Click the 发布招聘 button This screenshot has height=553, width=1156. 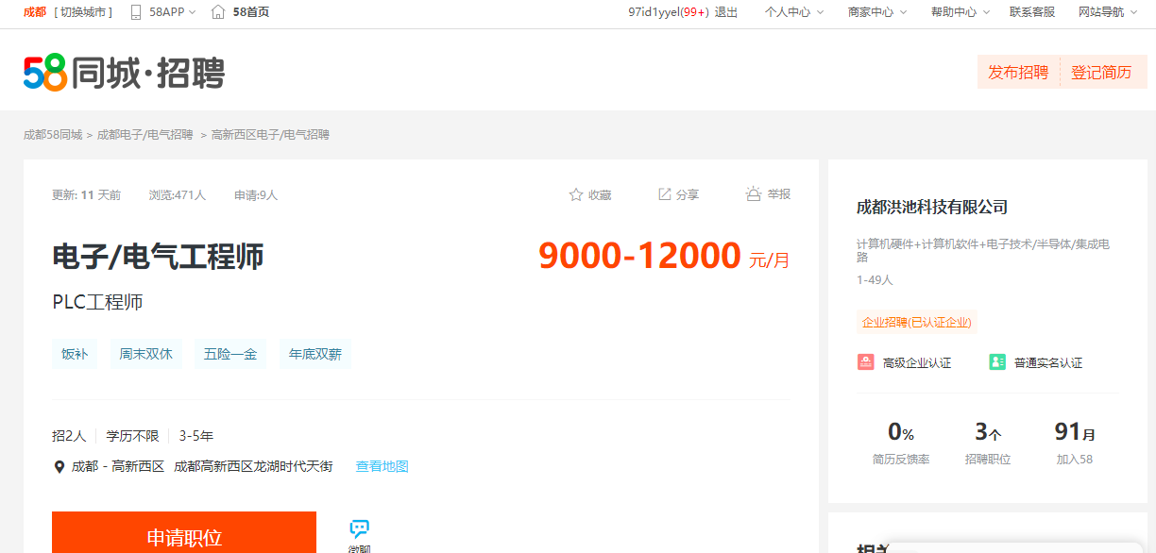[1018, 72]
